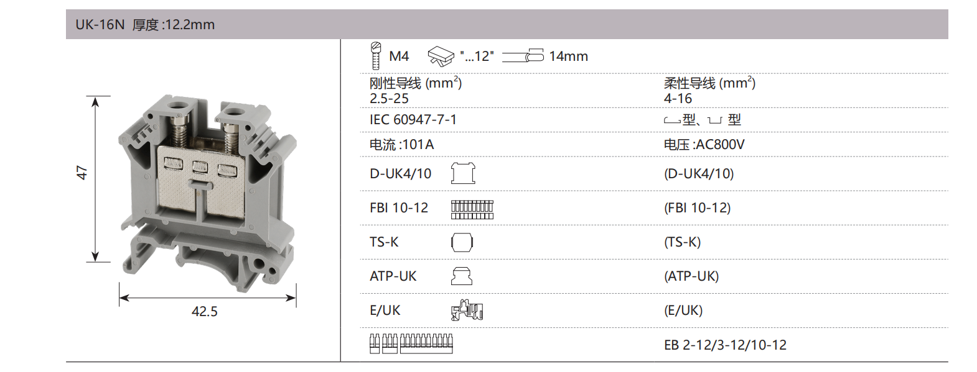The width and height of the screenshot is (977, 372).
Task: Click the 42.5 width dimension label
Action: tap(205, 312)
